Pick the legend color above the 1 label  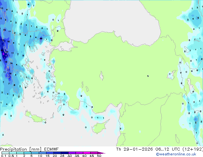(x=16, y=153)
